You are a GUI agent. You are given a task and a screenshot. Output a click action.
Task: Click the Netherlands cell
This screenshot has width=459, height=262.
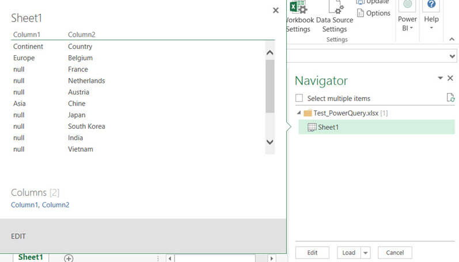pyautogui.click(x=86, y=80)
